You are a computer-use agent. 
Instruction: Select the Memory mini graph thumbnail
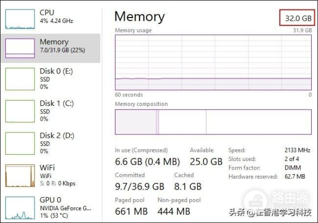point(20,48)
